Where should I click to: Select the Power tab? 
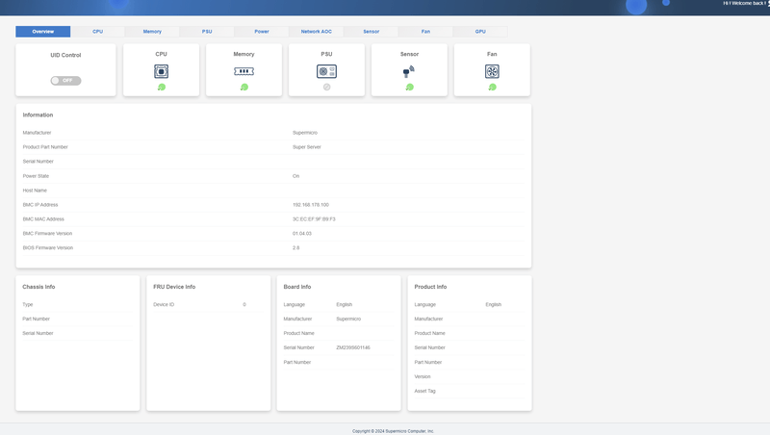(262, 32)
